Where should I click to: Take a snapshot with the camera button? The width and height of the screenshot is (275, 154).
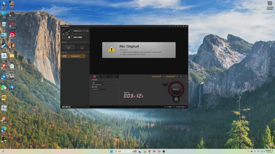point(176,100)
